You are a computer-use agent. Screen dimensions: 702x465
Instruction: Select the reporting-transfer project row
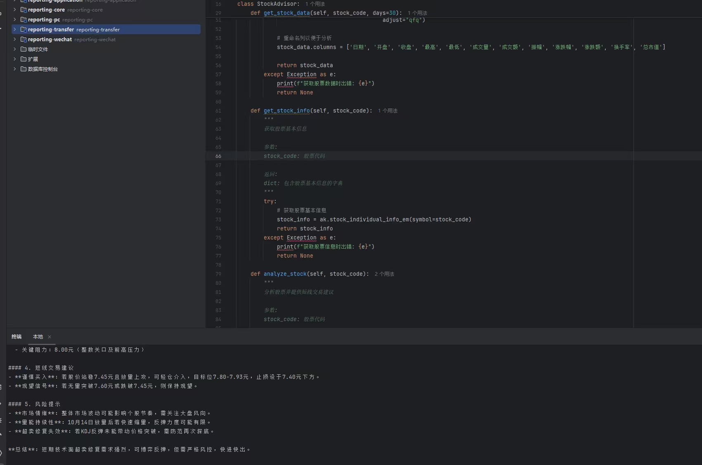point(106,29)
